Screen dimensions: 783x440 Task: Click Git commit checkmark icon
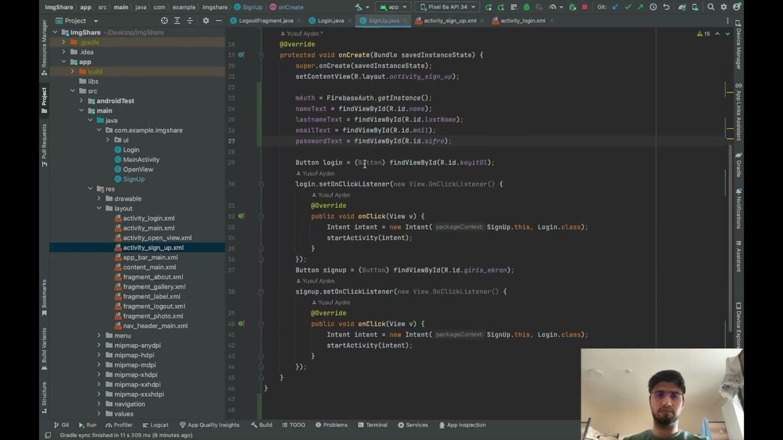628,7
